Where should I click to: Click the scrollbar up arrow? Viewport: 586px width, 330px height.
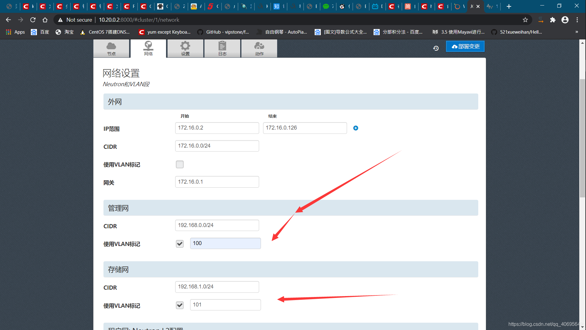tap(583, 43)
